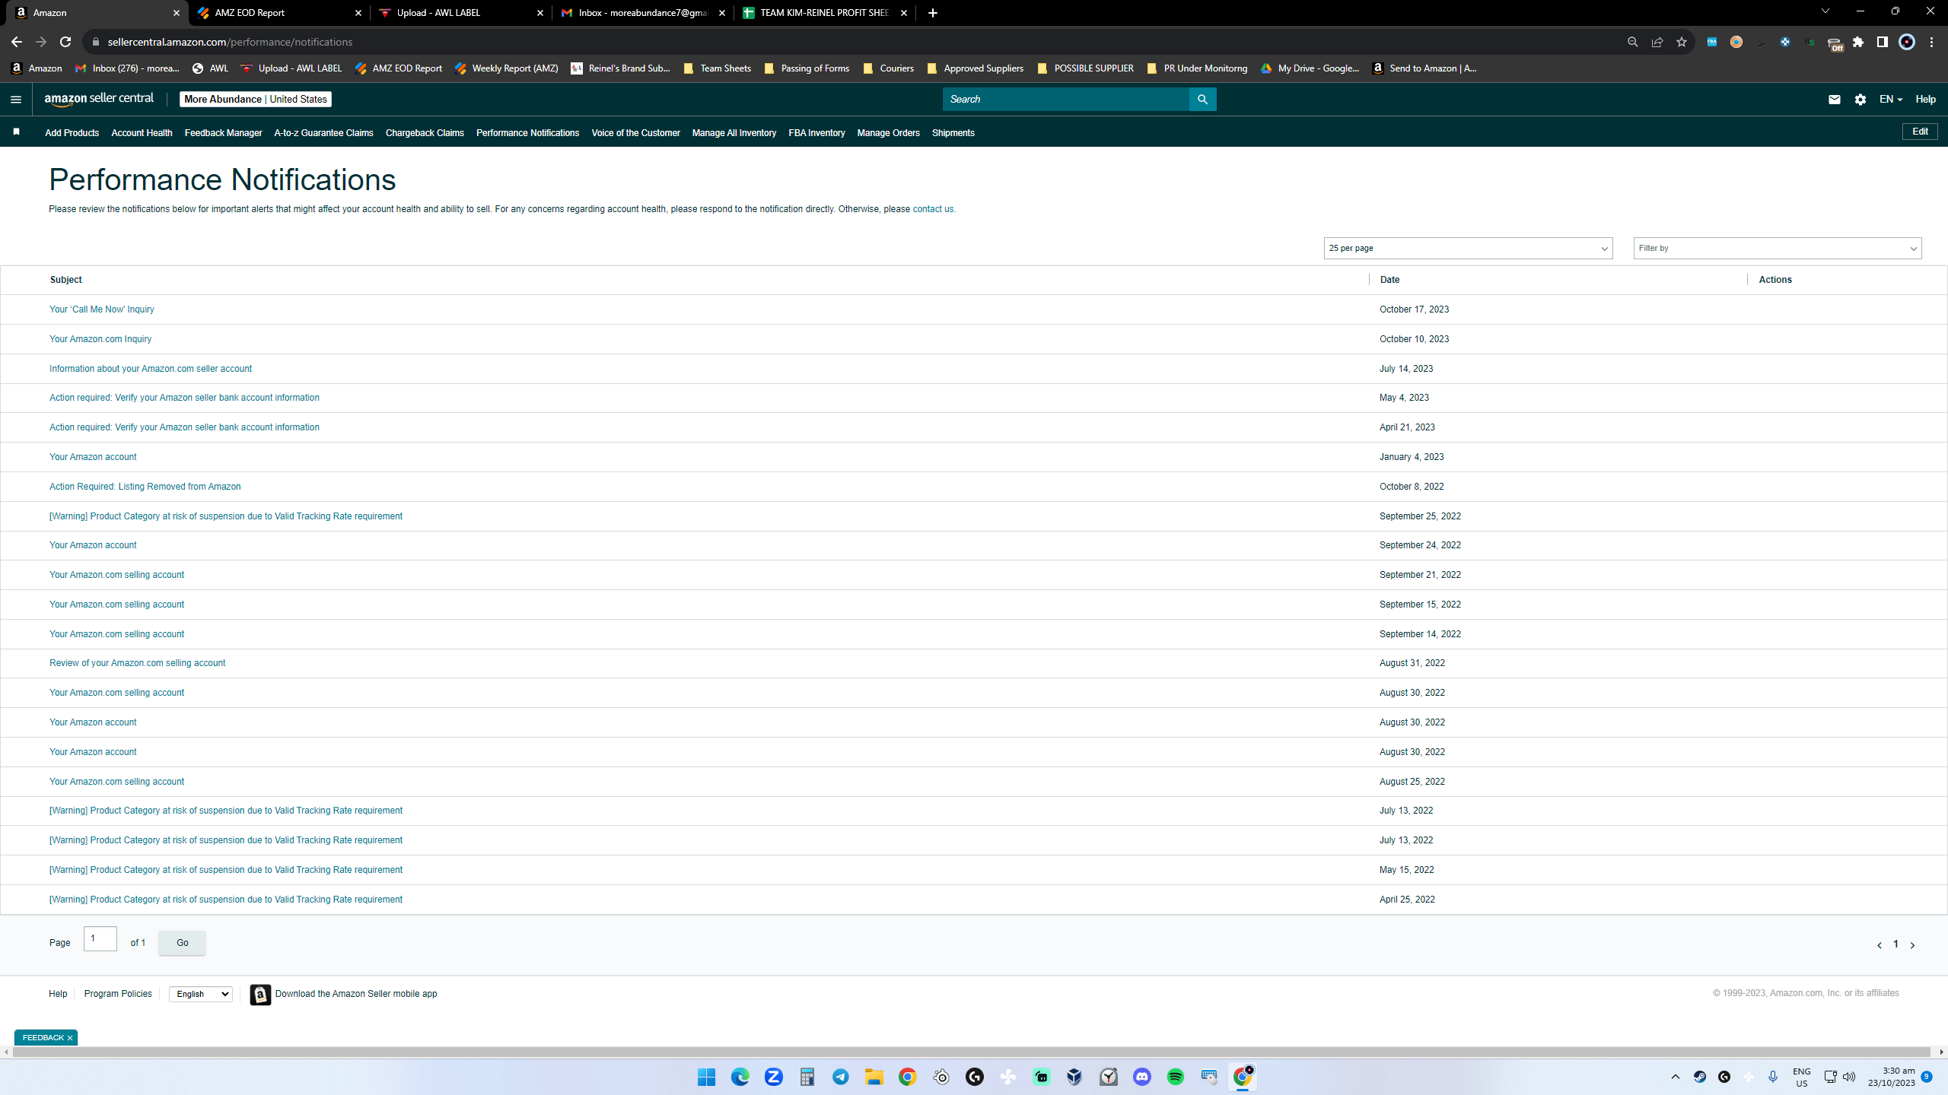Open Account Health menu item
1948x1095 pixels.
pos(142,133)
